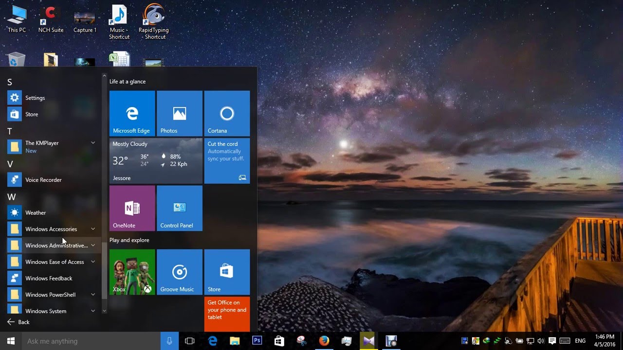Launch the Cortana tile
The image size is (623, 350).
(227, 113)
